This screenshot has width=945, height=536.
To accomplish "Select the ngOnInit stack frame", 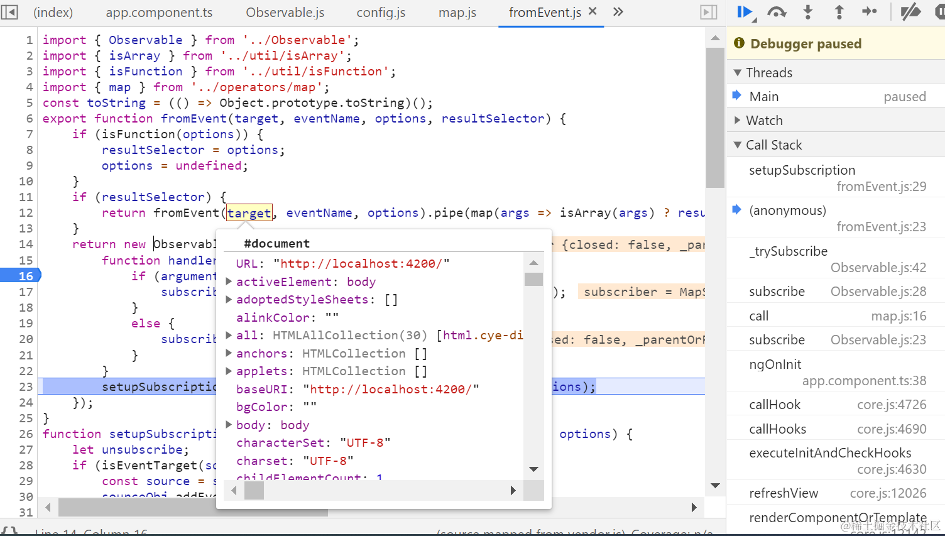I will (836, 372).
